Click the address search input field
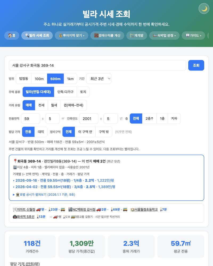Image resolution: width=213 pixels, height=266 pixels. coord(97,65)
